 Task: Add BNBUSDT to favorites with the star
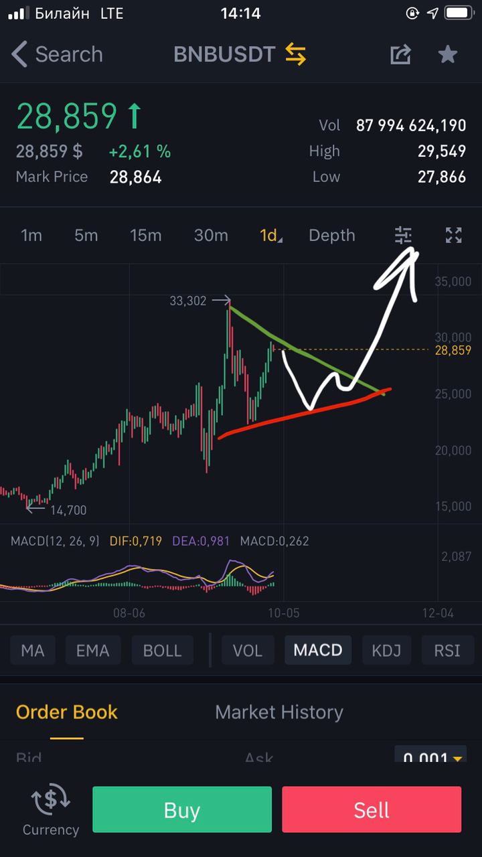[x=448, y=54]
